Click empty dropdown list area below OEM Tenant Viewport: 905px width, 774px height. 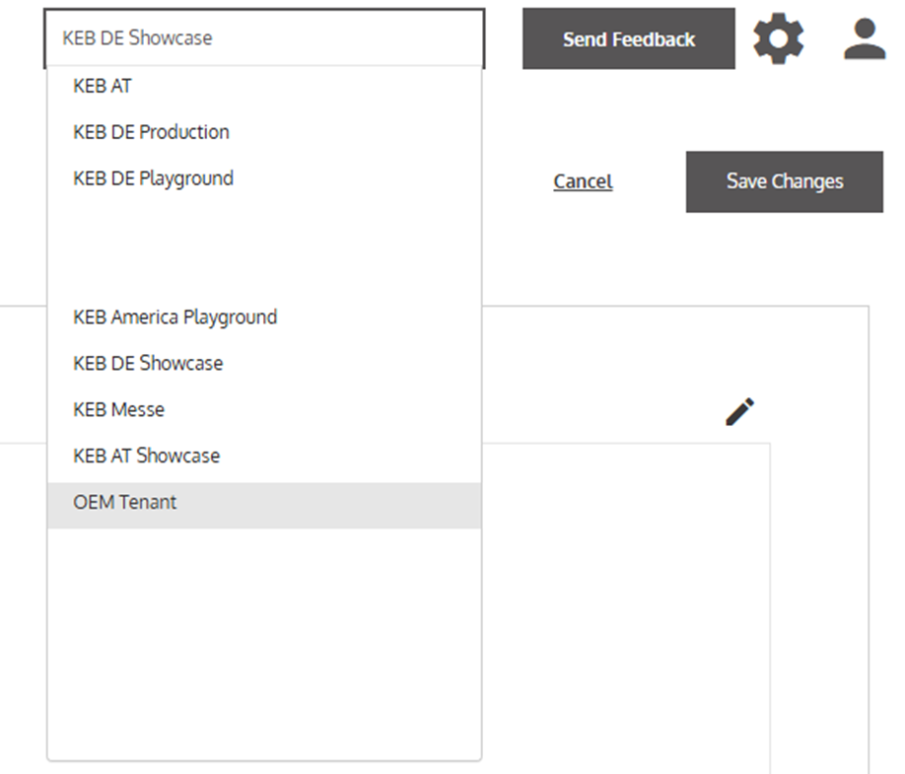263,641
